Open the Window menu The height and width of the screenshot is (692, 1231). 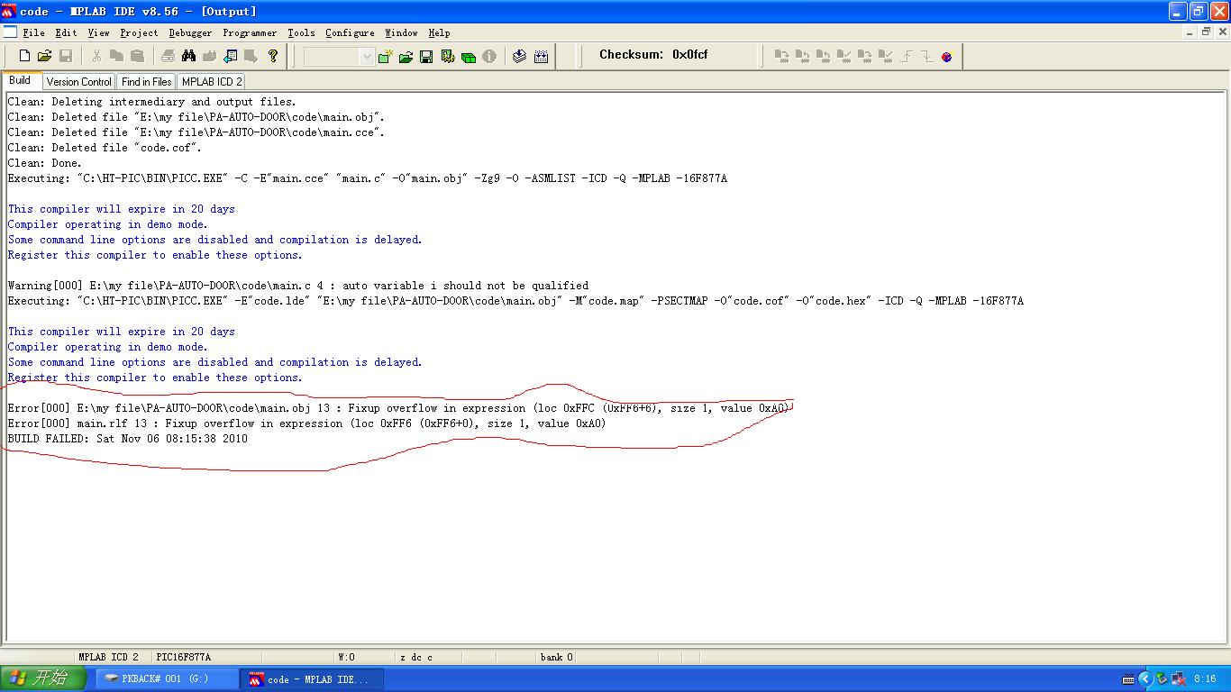coord(401,32)
